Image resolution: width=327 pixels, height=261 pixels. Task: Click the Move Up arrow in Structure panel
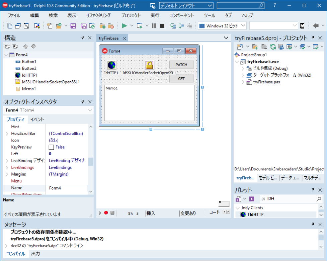(x=26, y=46)
